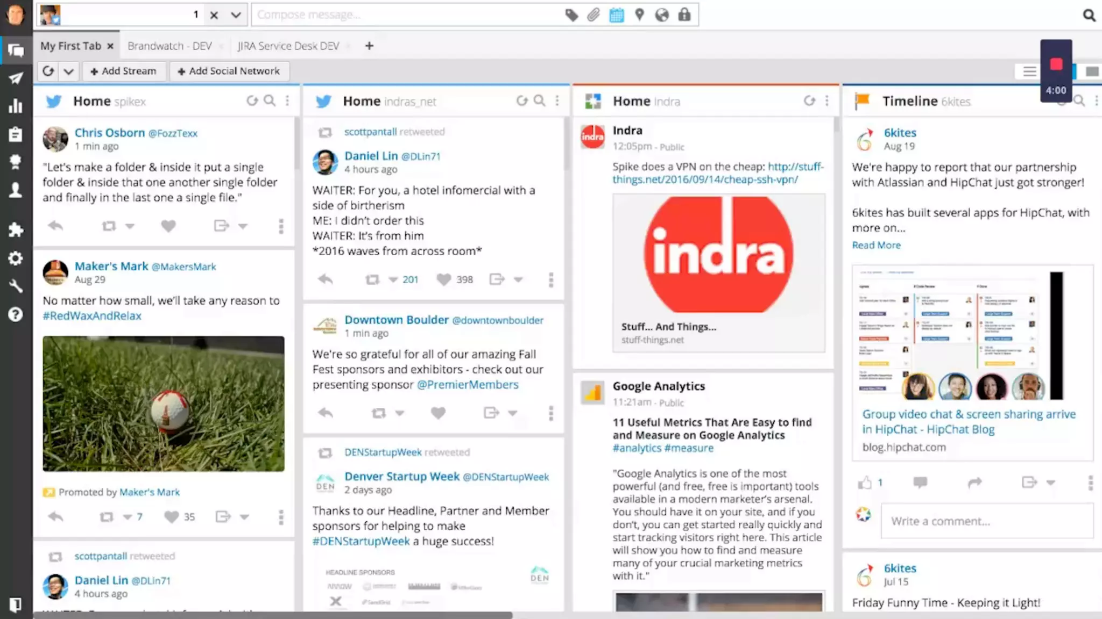Open the App Directory puzzle icon
The image size is (1102, 619).
[x=16, y=230]
